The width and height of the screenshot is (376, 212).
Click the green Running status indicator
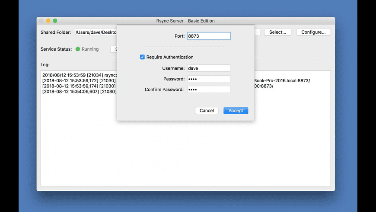click(78, 49)
